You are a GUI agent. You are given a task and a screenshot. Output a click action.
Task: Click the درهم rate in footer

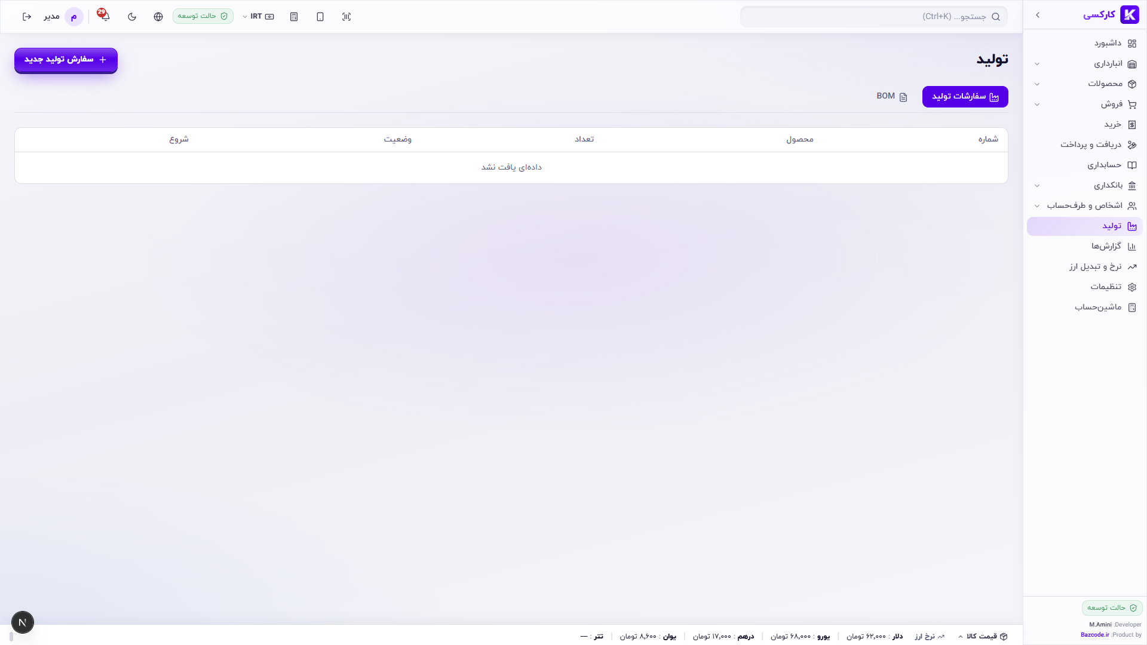723,637
